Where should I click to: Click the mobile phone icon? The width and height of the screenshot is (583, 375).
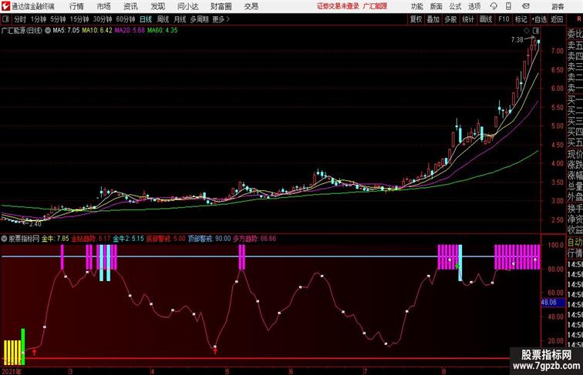click(x=508, y=6)
